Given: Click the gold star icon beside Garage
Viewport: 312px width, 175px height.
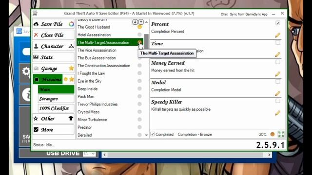Looking at the screenshot, I should [x=71, y=68].
